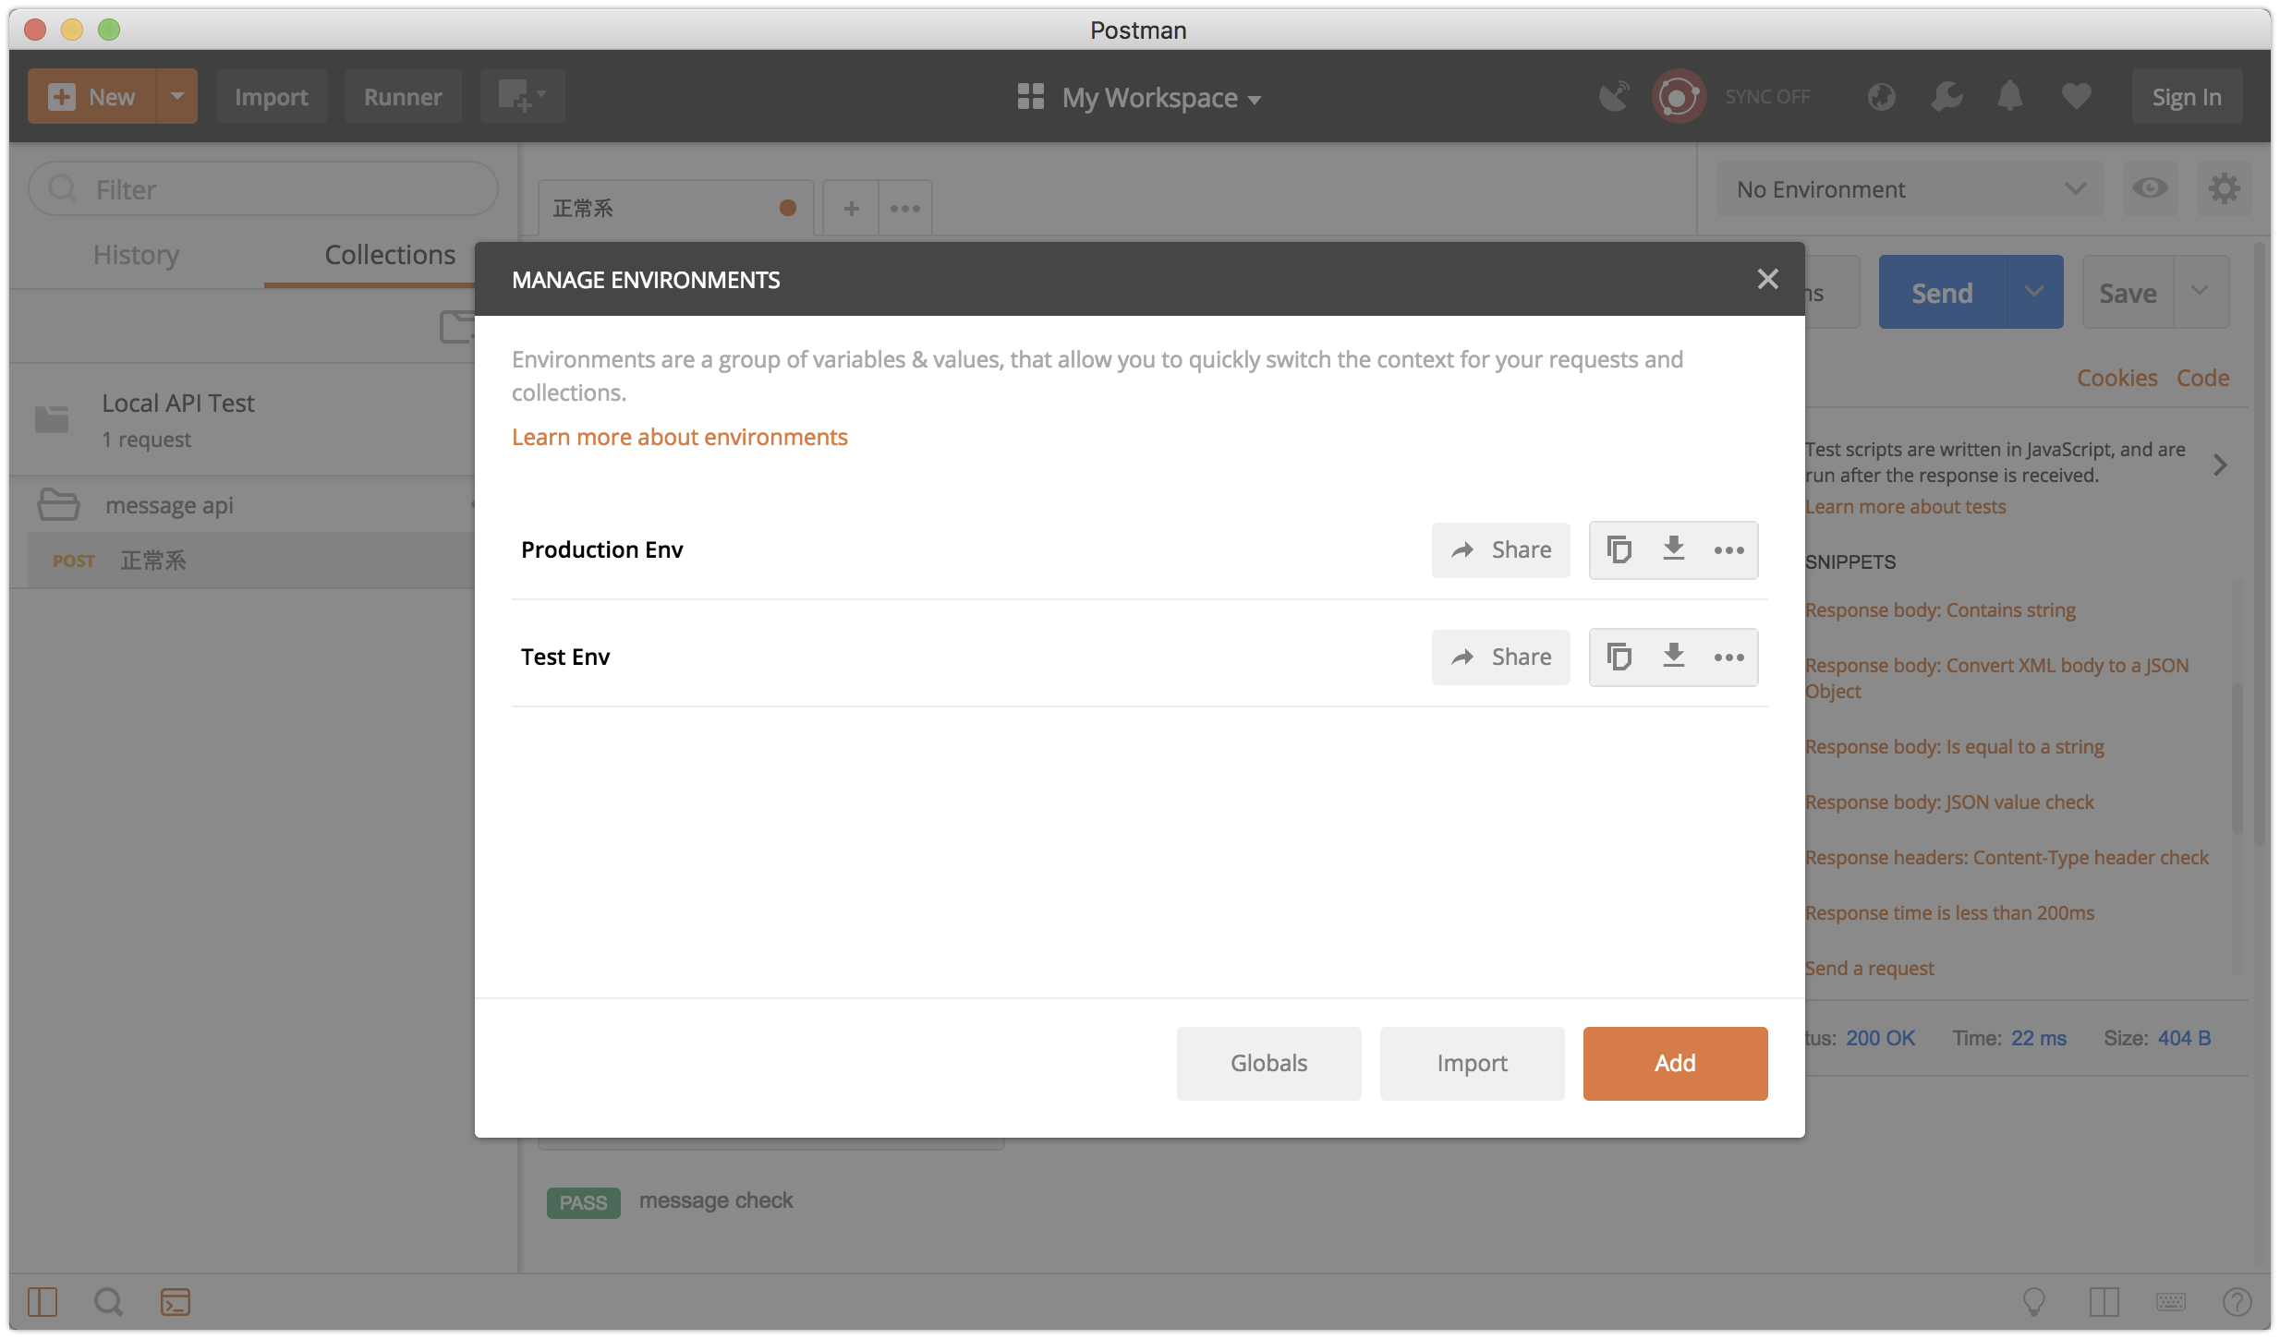The width and height of the screenshot is (2280, 1339).
Task: Open the collection Runner
Action: pyautogui.click(x=403, y=96)
